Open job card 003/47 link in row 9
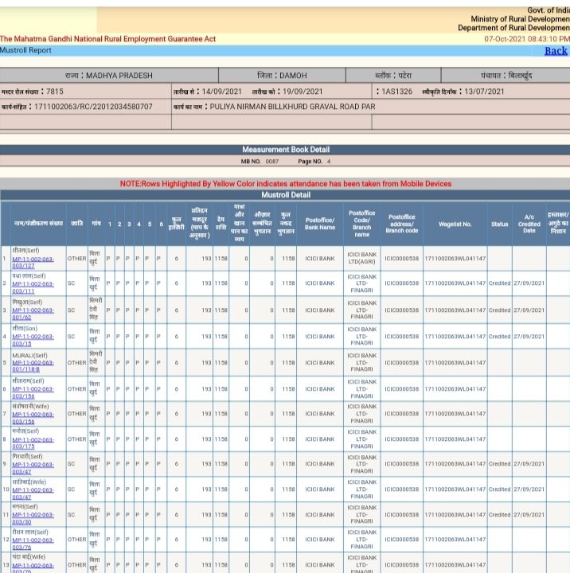Image resolution: width=570 pixels, height=573 pixels. tap(33, 468)
